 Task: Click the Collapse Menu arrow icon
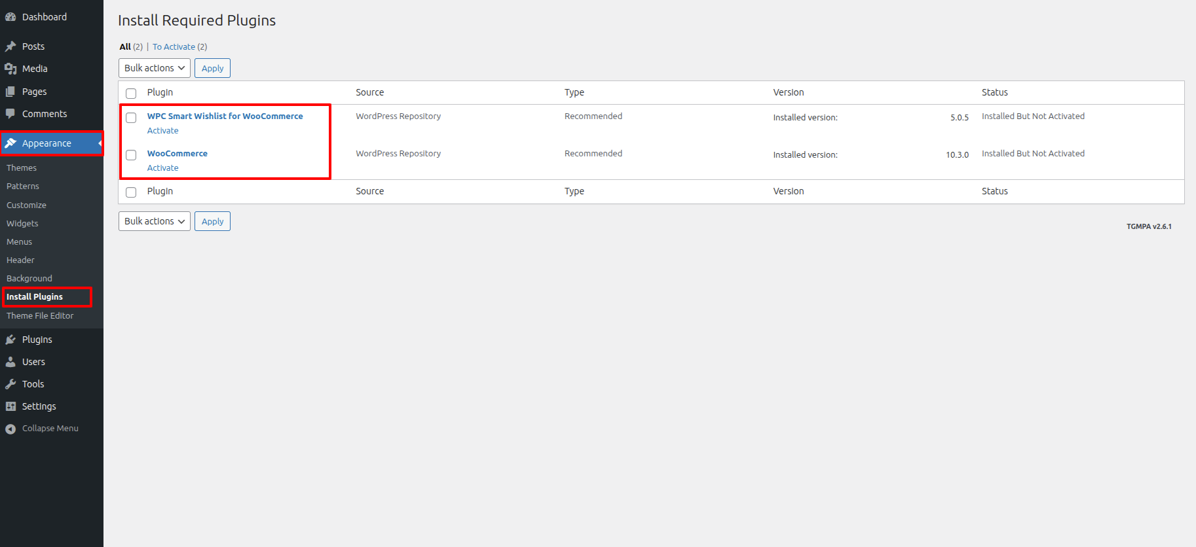tap(10, 429)
